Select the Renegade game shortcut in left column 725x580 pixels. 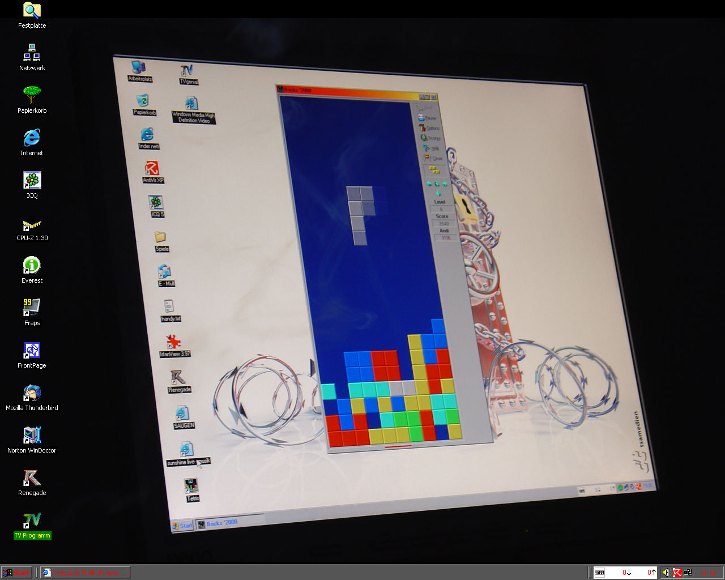32,479
